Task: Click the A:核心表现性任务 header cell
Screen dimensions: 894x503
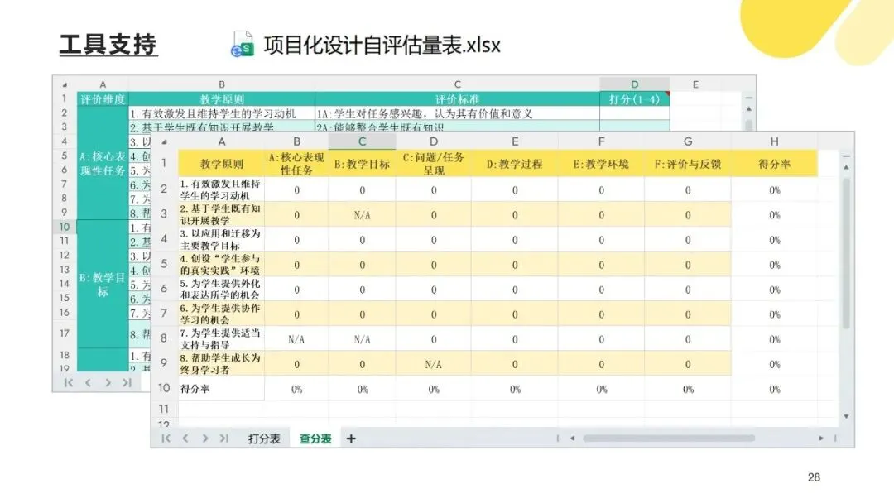Action: click(296, 164)
